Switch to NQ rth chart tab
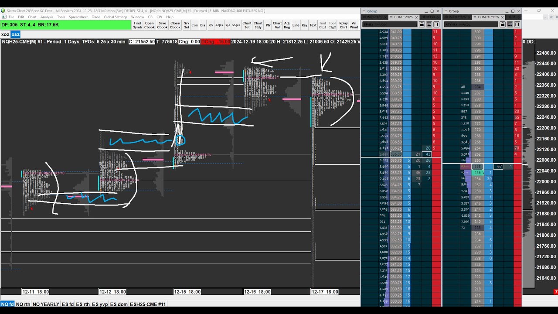 (23, 304)
